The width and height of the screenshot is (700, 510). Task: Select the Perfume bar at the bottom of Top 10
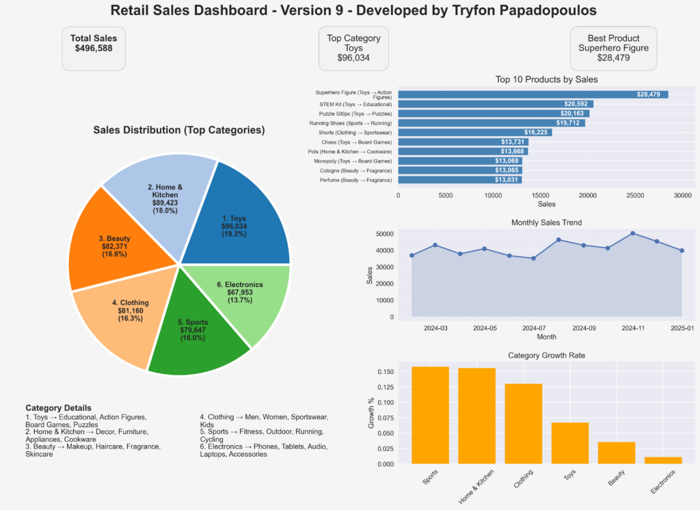[x=458, y=180]
